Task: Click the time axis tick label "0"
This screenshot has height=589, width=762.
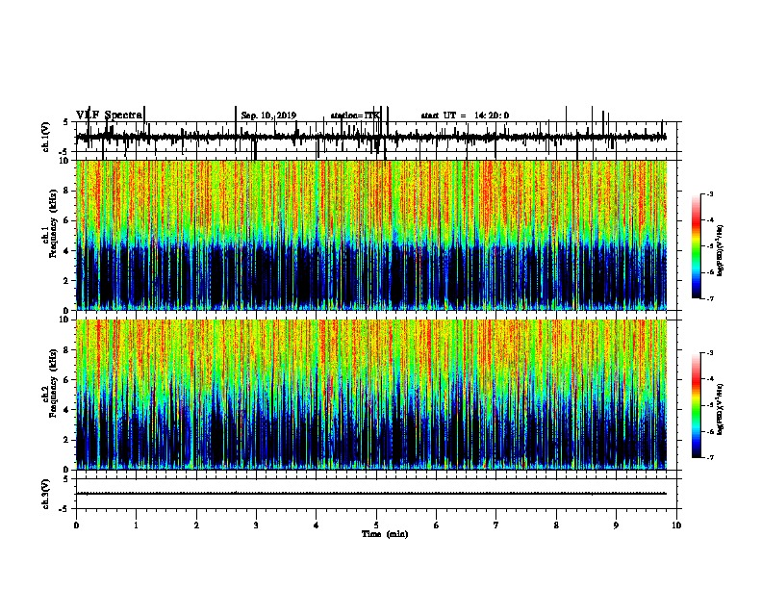Action: tap(76, 525)
